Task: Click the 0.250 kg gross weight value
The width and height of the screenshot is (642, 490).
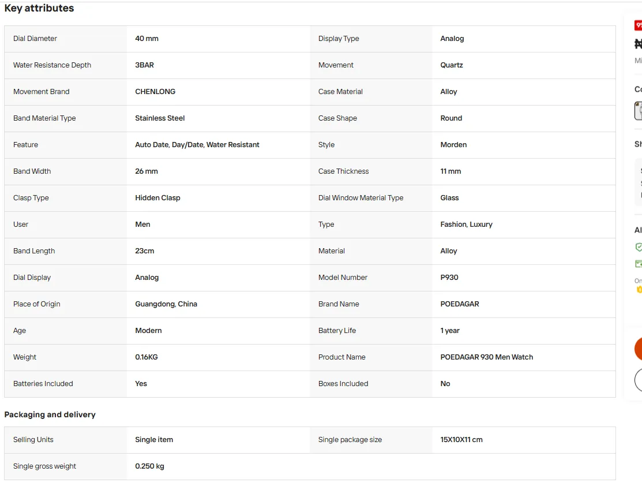Action: pyautogui.click(x=149, y=466)
